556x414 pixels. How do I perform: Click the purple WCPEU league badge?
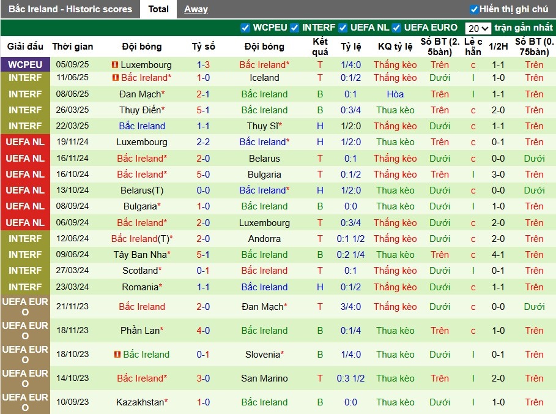coord(25,65)
